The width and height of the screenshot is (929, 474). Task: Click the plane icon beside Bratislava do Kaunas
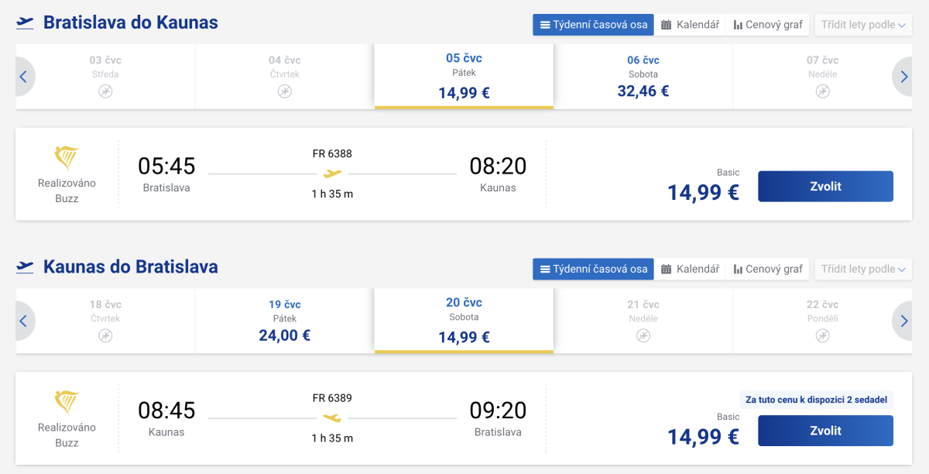[25, 23]
